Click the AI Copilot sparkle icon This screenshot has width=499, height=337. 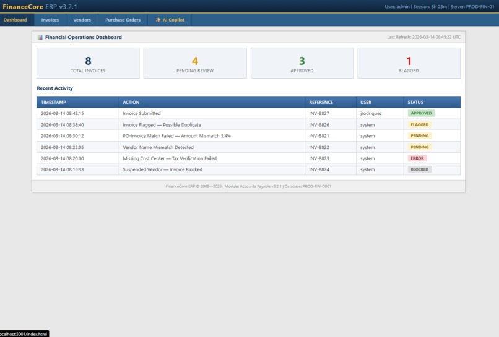coord(158,20)
